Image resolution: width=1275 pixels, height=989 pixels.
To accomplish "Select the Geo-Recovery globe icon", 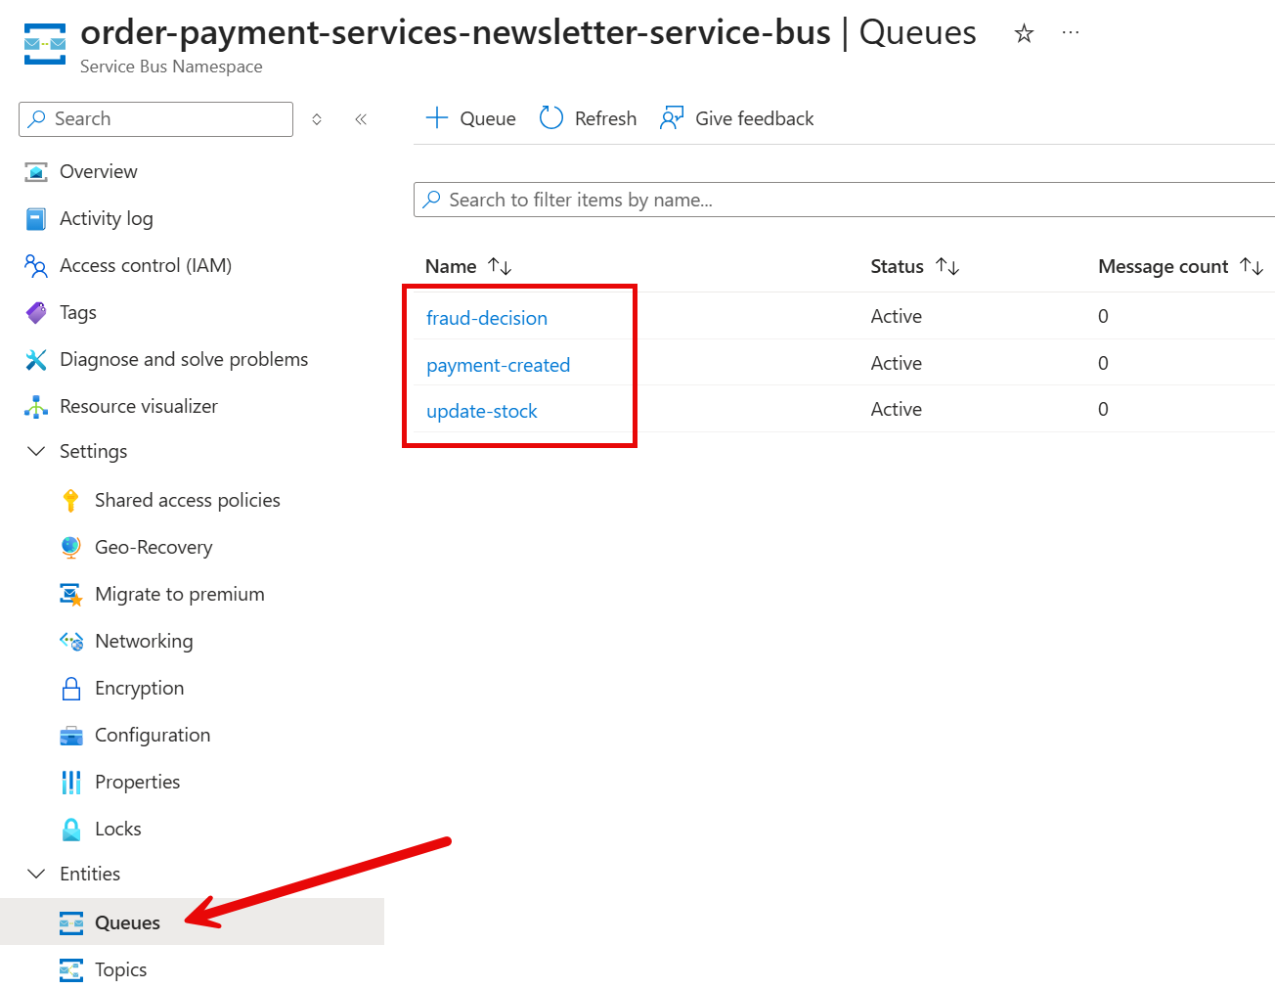I will tap(70, 548).
